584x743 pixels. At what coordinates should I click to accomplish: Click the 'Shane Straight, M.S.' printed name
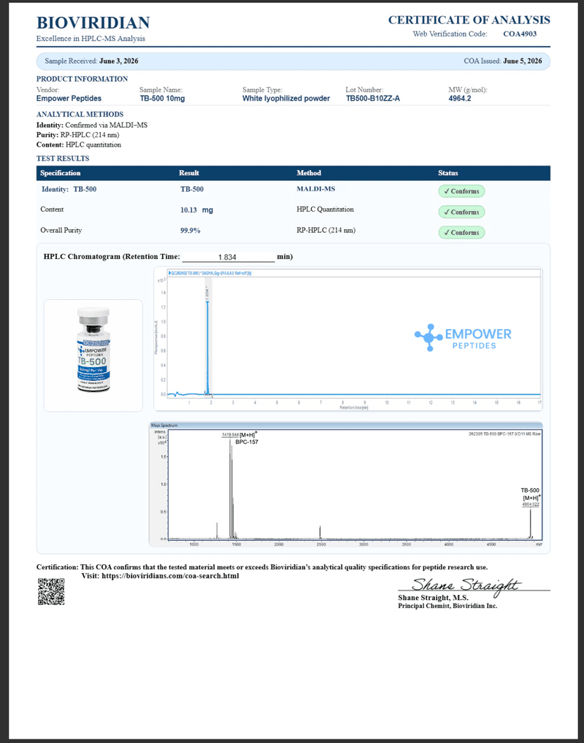434,598
